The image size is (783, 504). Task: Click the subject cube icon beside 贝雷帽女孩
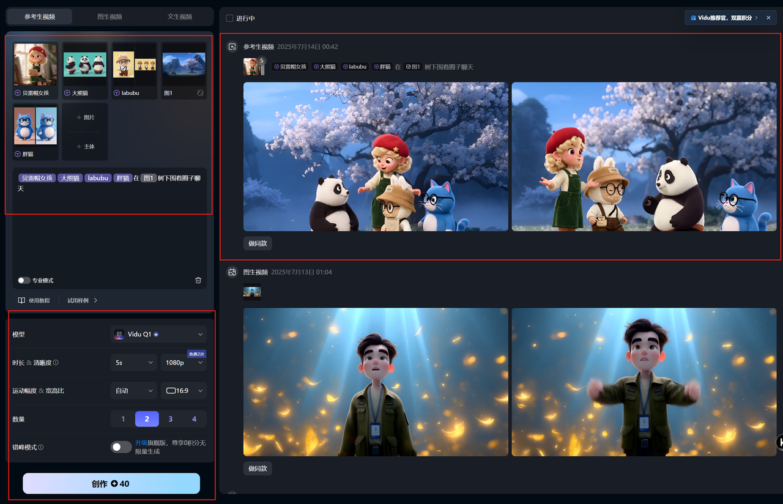18,93
